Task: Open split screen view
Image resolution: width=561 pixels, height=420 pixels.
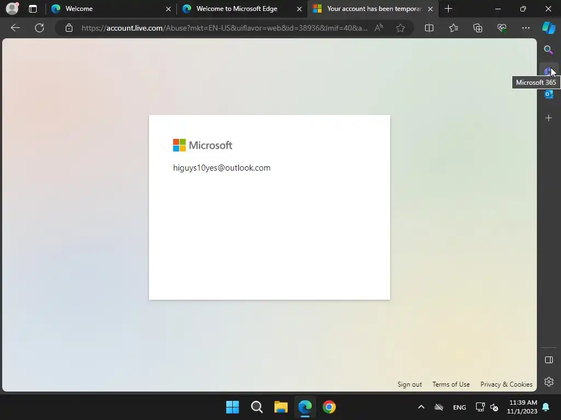Action: coord(429,28)
